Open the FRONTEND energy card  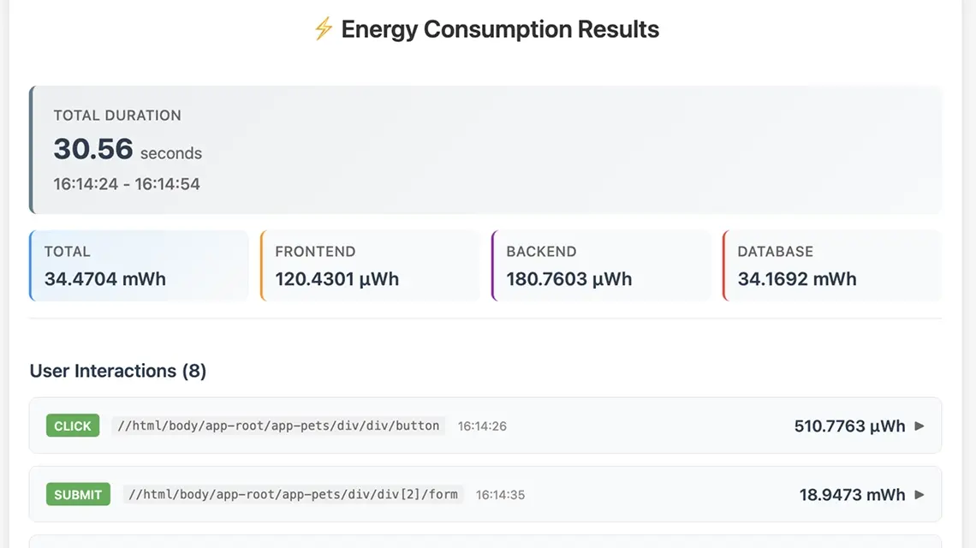tap(370, 266)
